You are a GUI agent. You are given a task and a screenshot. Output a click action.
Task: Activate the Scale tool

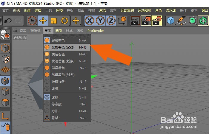54,21
